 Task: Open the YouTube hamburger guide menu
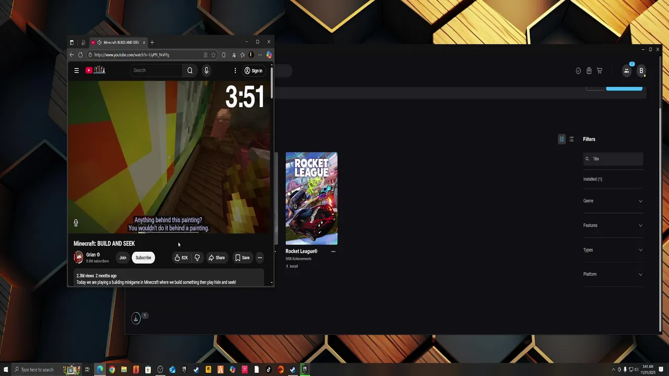76,70
